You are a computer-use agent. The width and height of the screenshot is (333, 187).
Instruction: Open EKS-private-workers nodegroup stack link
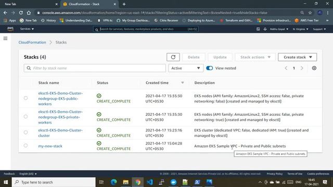[60, 117]
